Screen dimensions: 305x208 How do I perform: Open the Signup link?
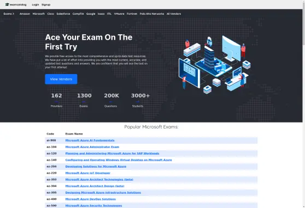[x=46, y=5]
